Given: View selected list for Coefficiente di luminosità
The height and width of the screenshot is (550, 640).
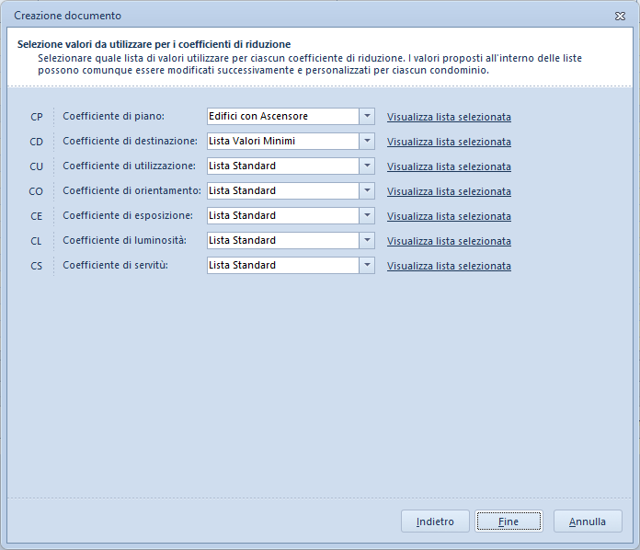Looking at the screenshot, I should 449,241.
